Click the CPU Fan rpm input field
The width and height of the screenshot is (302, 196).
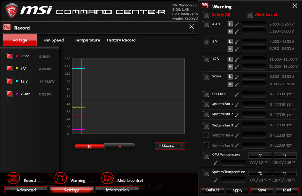tap(254, 94)
